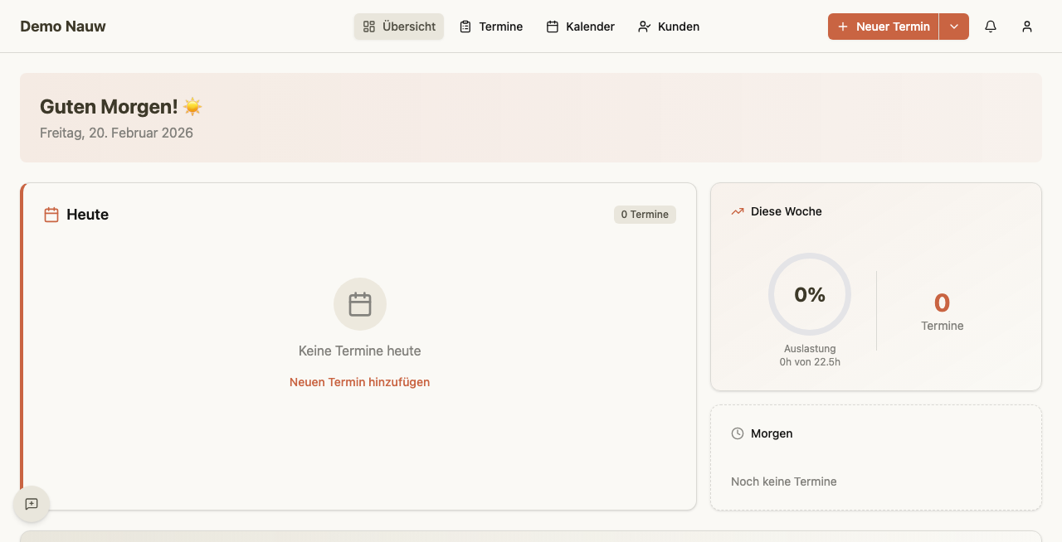The image size is (1062, 542).
Task: Create appointment with Neuer Termin button
Action: (x=884, y=27)
